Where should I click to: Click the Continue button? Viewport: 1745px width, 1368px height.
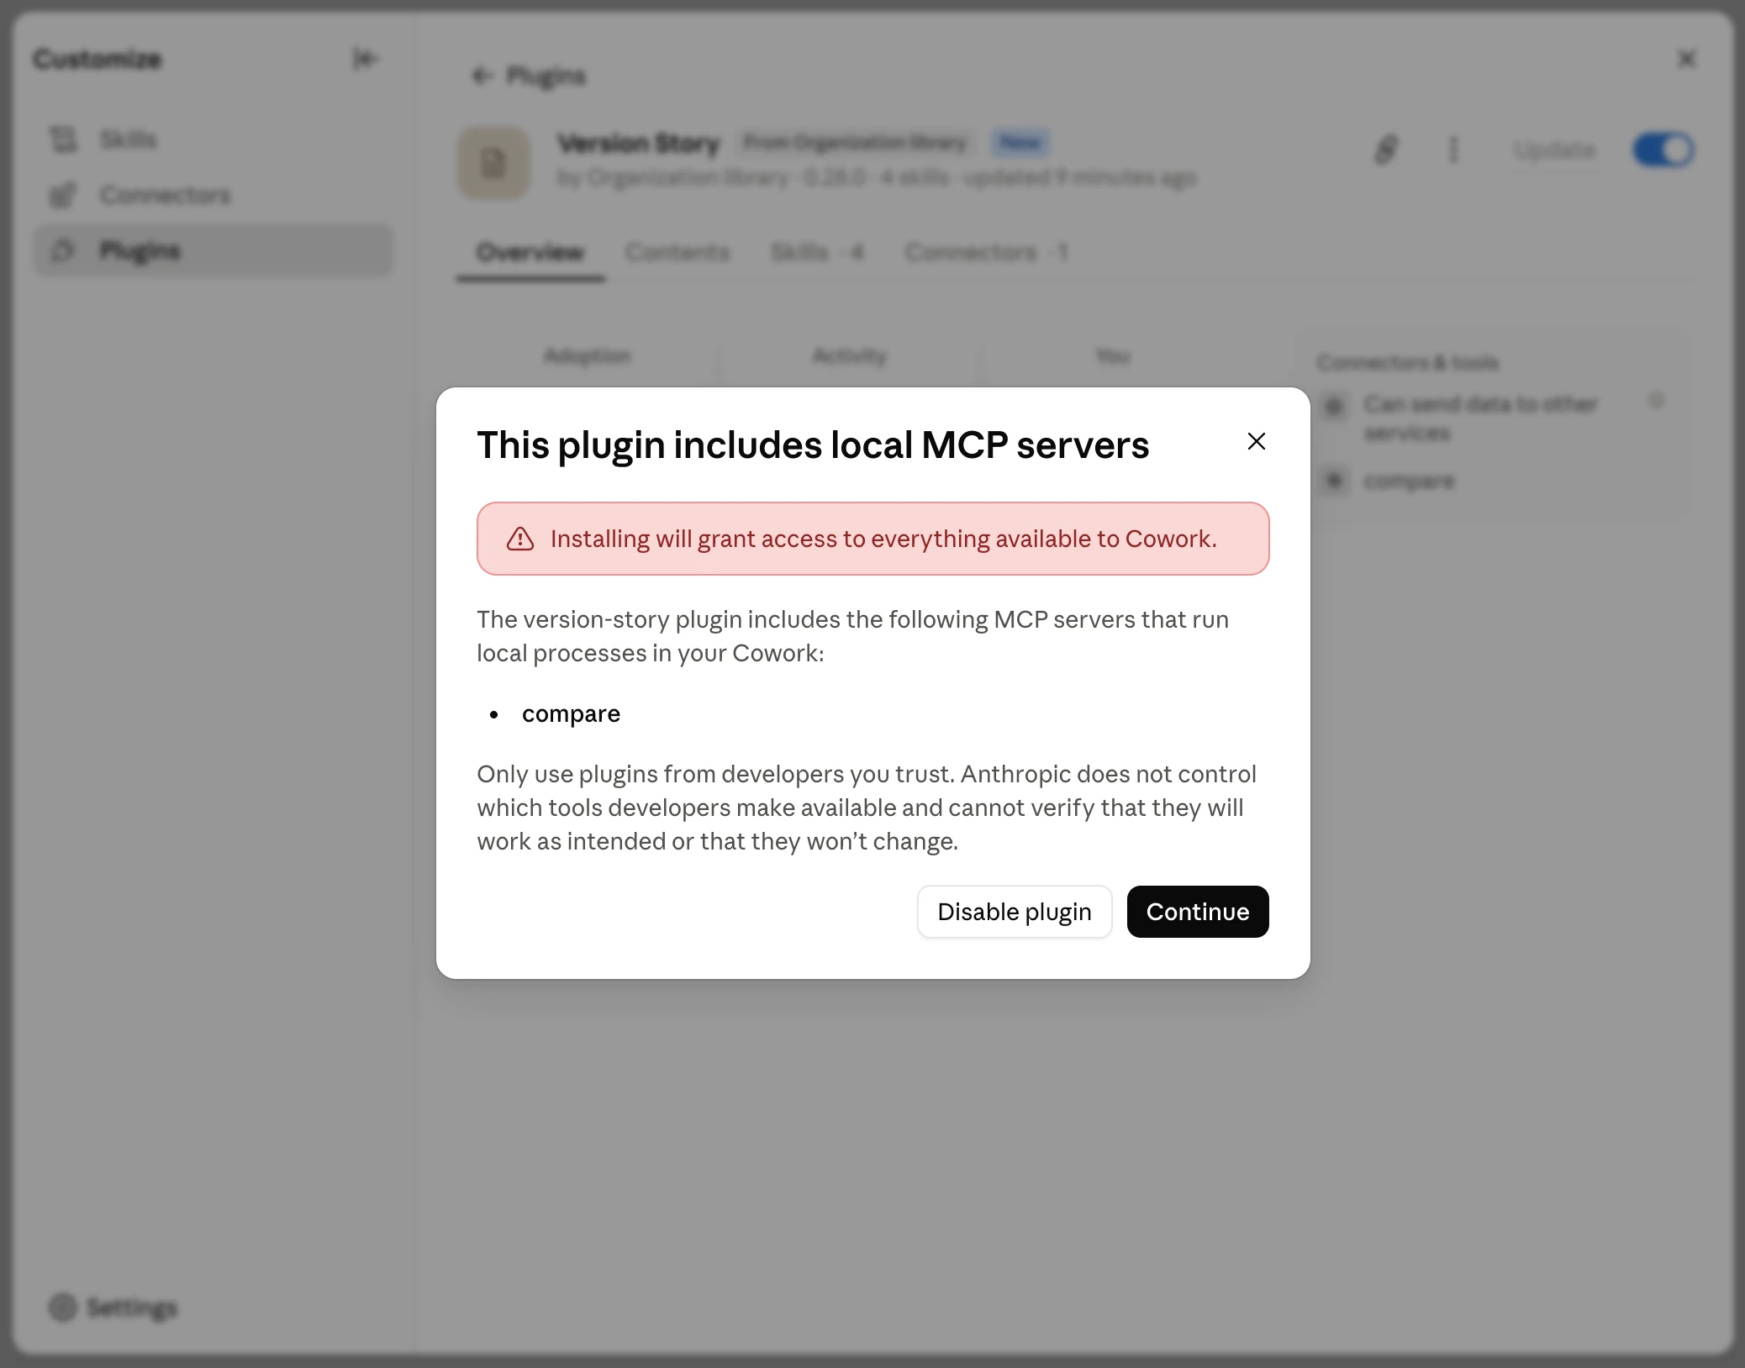[x=1197, y=912]
